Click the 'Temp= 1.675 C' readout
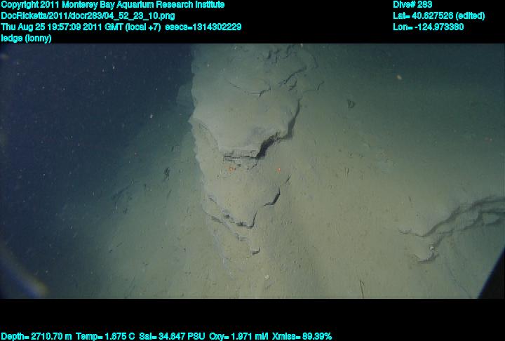Image resolution: width=505 pixels, height=341 pixels. (x=106, y=337)
